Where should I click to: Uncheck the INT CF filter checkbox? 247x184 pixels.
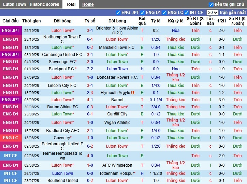(x=186, y=13)
